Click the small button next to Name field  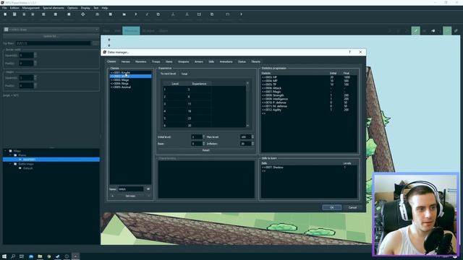(x=148, y=189)
